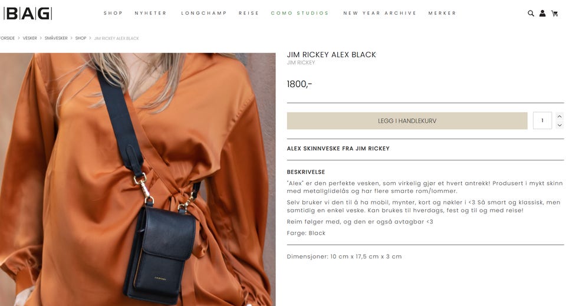Open the search magnifier icon

pyautogui.click(x=531, y=14)
